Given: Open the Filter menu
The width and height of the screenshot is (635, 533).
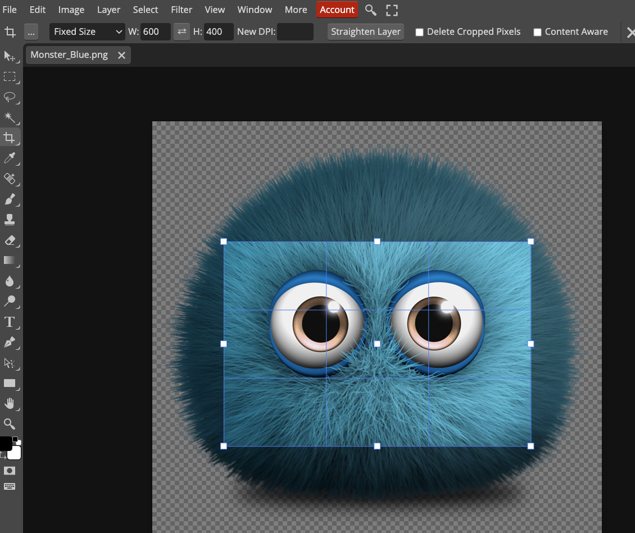Looking at the screenshot, I should click(x=182, y=10).
